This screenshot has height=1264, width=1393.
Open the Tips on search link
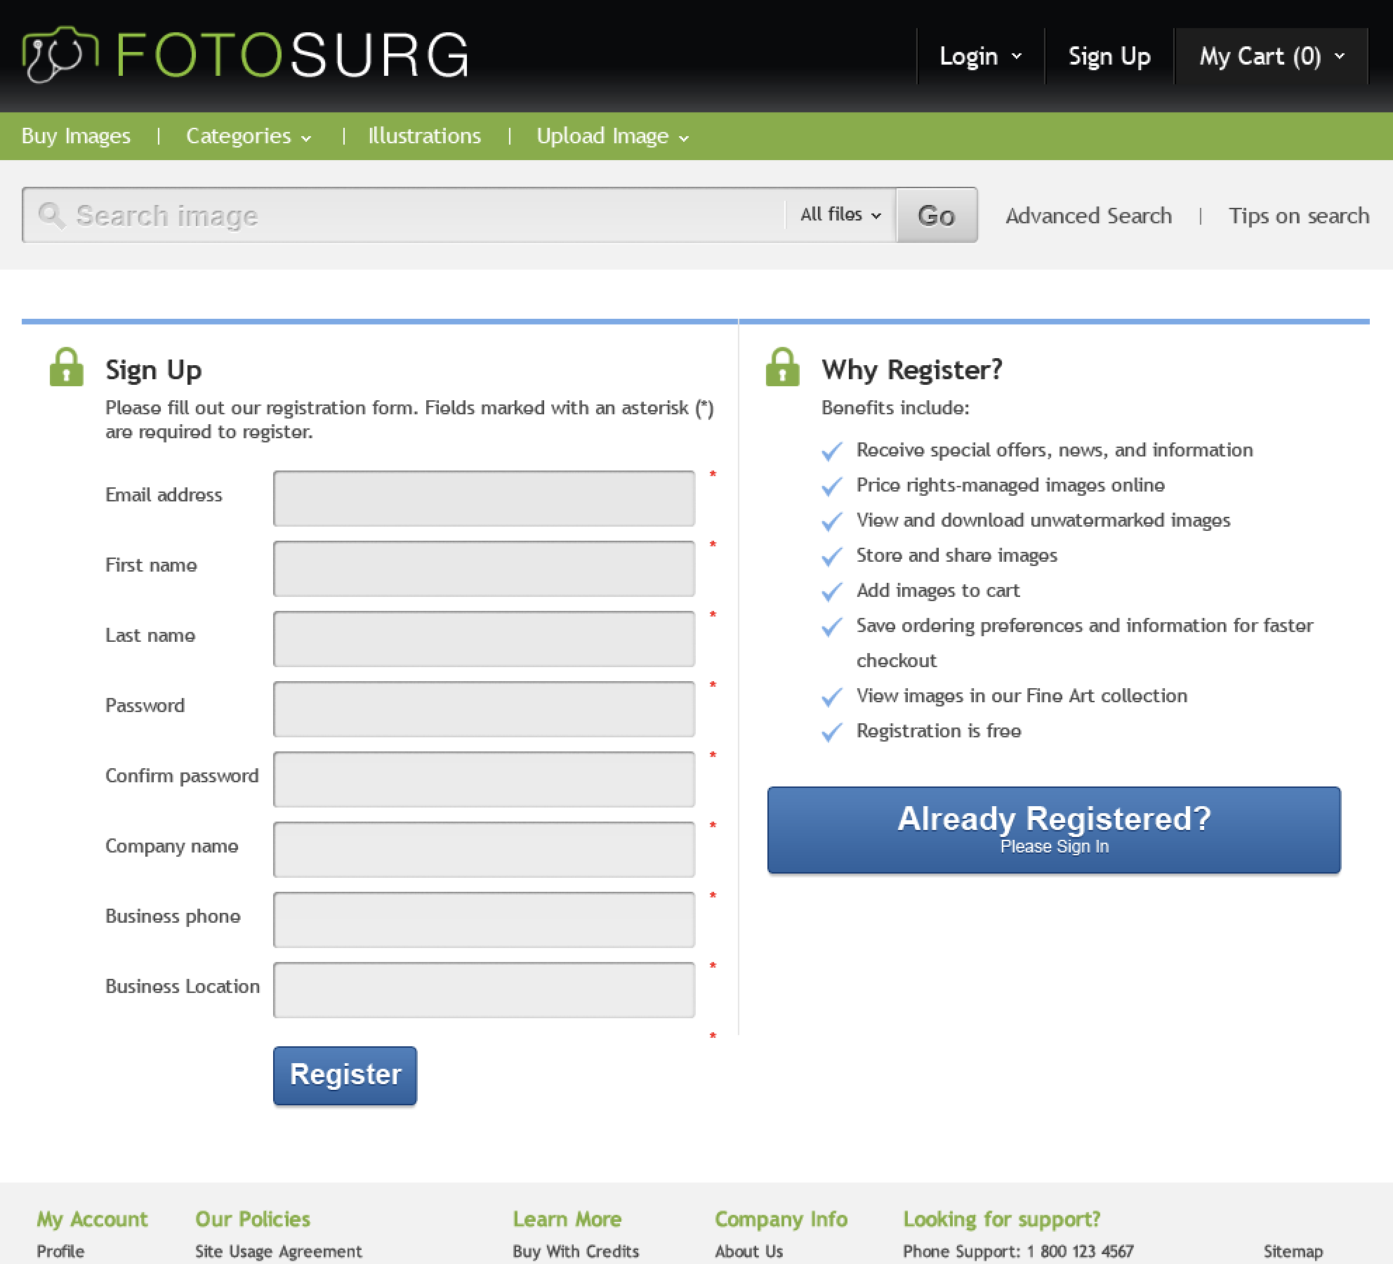[x=1298, y=216]
